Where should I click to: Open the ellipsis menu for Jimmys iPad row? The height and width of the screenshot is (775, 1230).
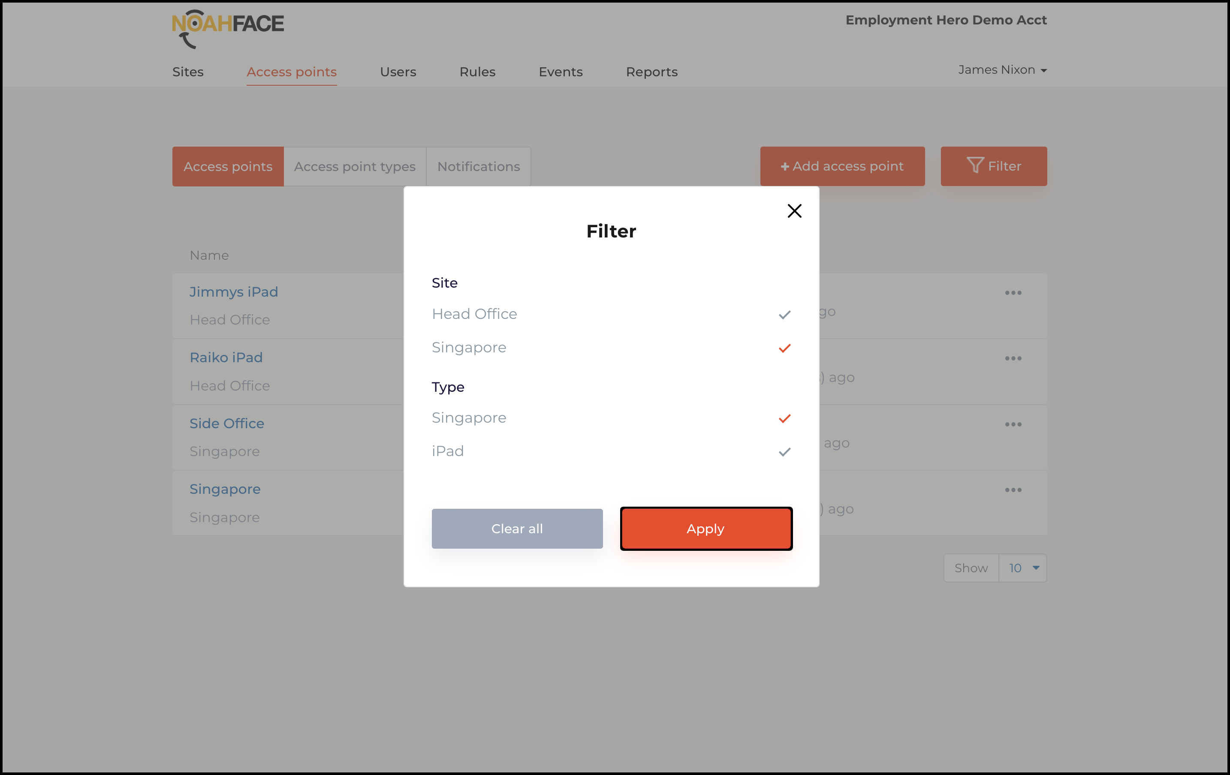coord(1013,292)
